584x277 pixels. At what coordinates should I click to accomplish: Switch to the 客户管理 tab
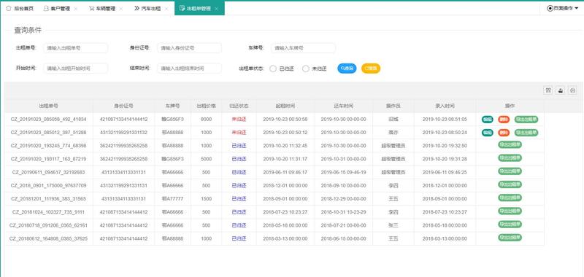coord(57,8)
